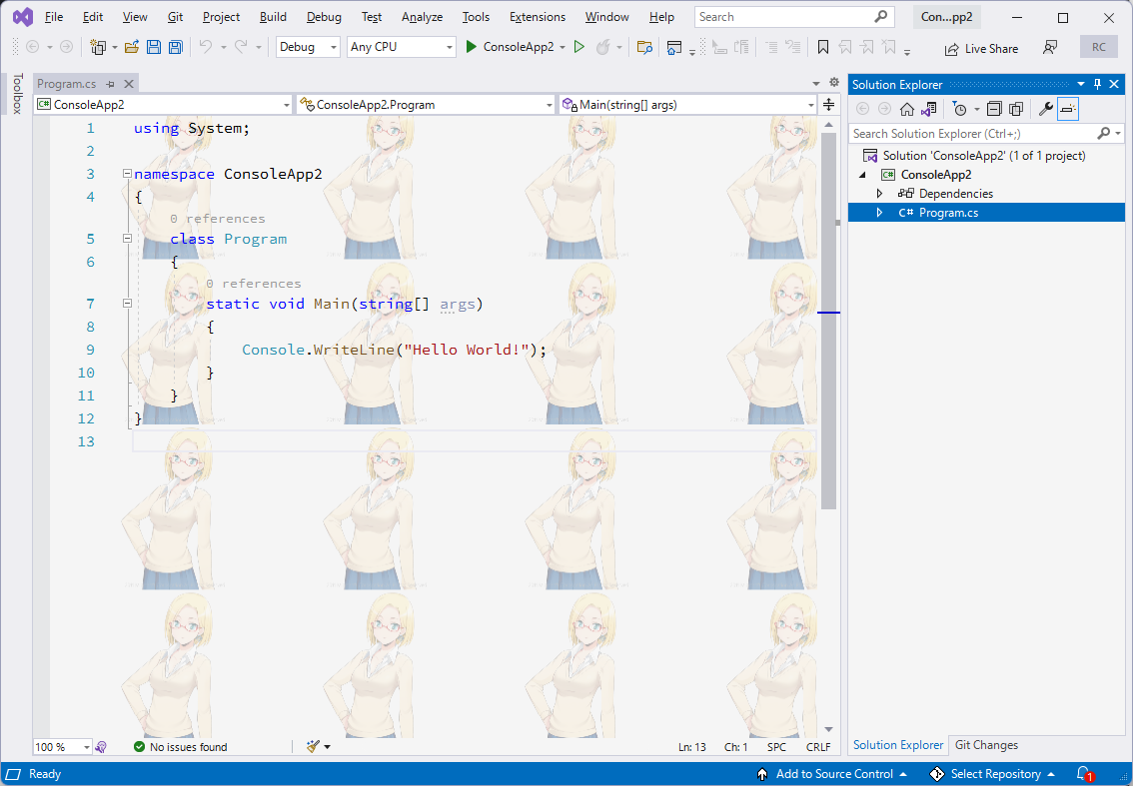
Task: Expand the Program.cs node in Solution Explorer
Action: [x=879, y=213]
